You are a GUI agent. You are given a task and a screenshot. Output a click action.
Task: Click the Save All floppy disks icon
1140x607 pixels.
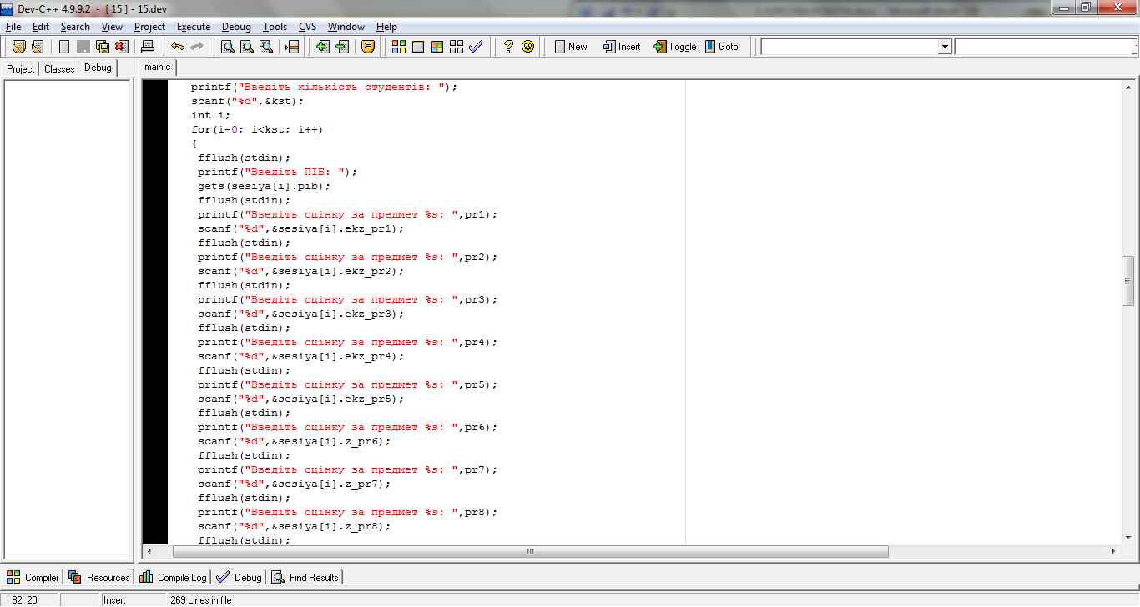click(103, 47)
